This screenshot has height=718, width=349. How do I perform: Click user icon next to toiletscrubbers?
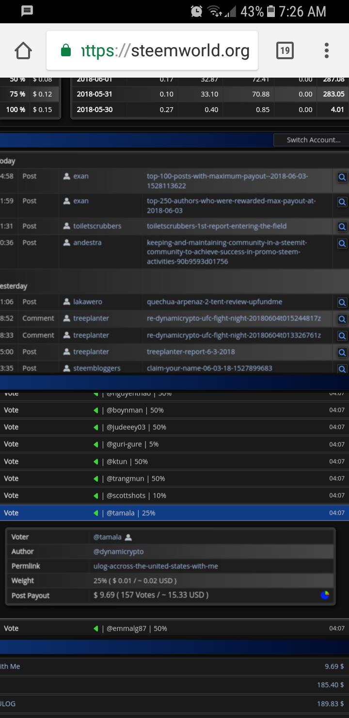(67, 226)
